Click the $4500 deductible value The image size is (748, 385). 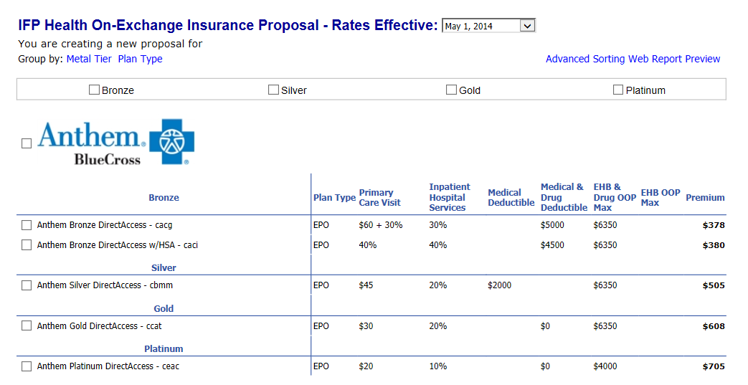tap(552, 244)
